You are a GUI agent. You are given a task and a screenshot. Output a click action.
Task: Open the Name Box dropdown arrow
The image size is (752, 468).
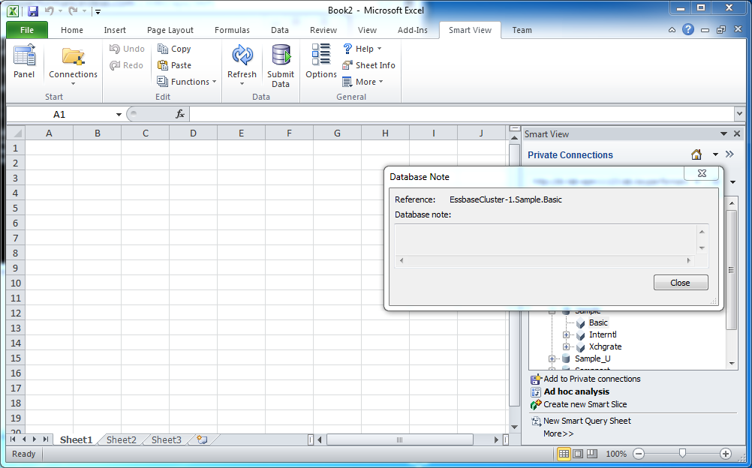tap(119, 115)
